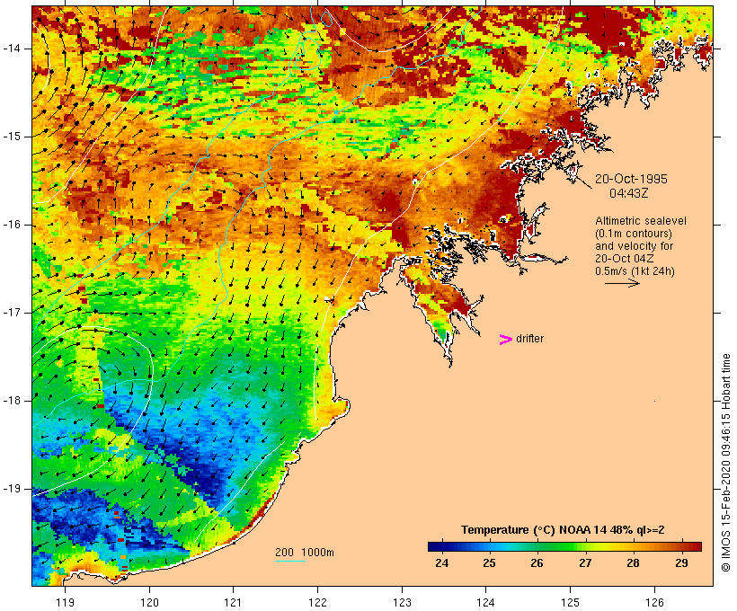Viewport: 737px width, 611px height.
Task: Click the -16 latitude axis label
Action: point(11,225)
